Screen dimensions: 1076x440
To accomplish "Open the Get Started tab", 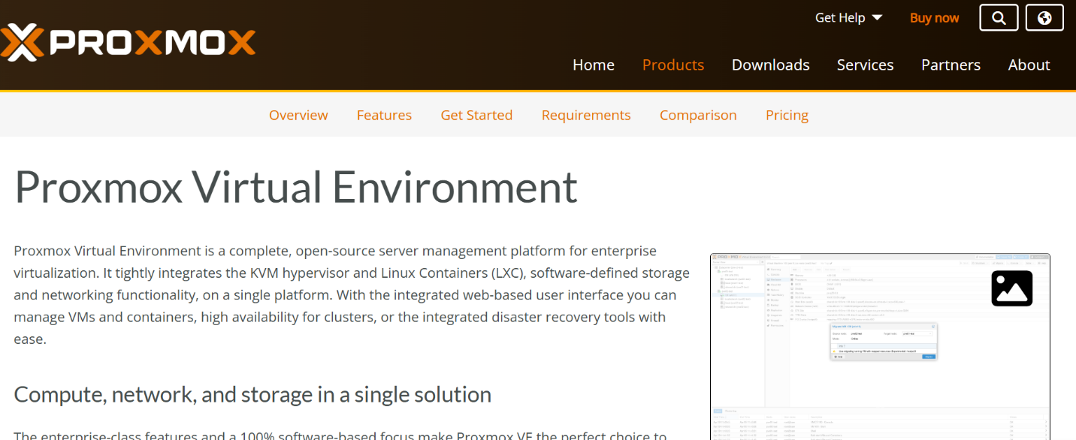I will [x=476, y=115].
